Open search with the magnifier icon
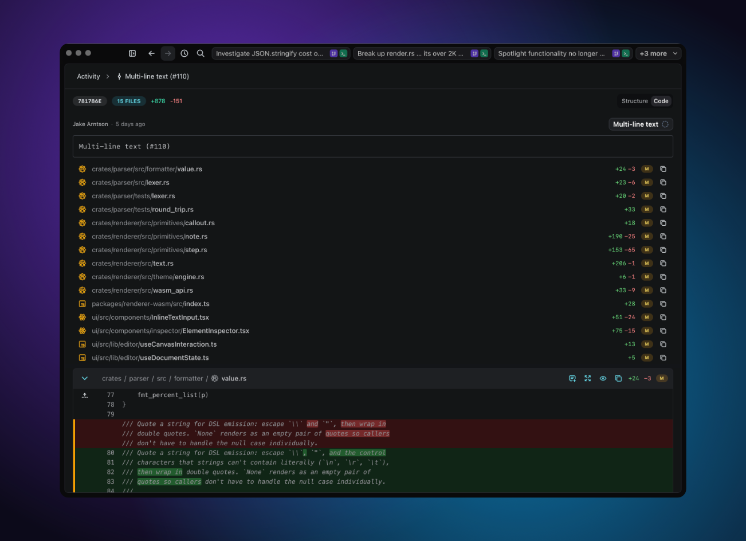This screenshot has width=746, height=541. [201, 53]
